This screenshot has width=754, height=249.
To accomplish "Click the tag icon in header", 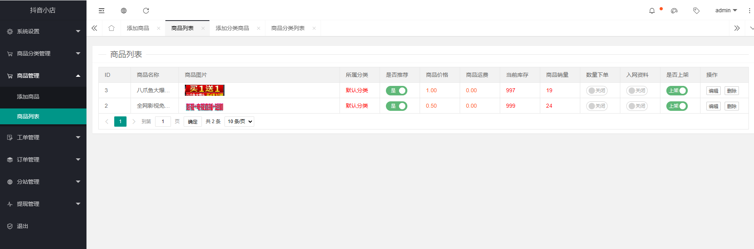I will [696, 11].
